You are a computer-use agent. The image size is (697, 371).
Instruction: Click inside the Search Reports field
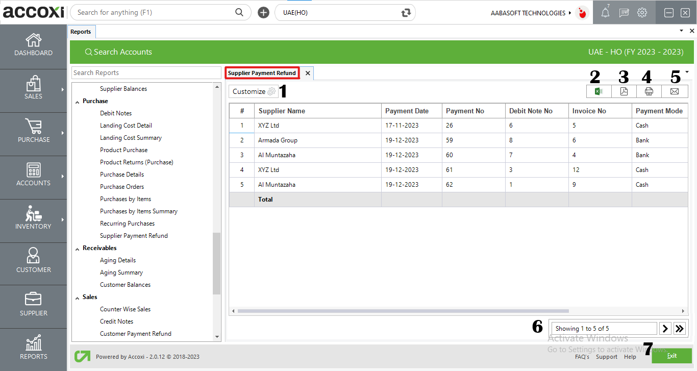point(146,72)
